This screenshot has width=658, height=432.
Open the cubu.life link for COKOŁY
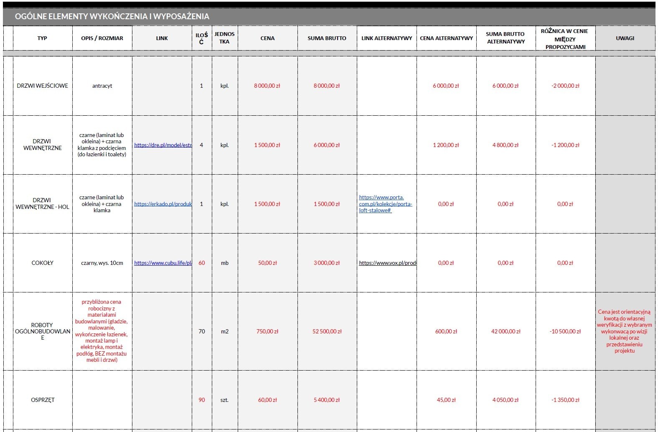(x=163, y=263)
